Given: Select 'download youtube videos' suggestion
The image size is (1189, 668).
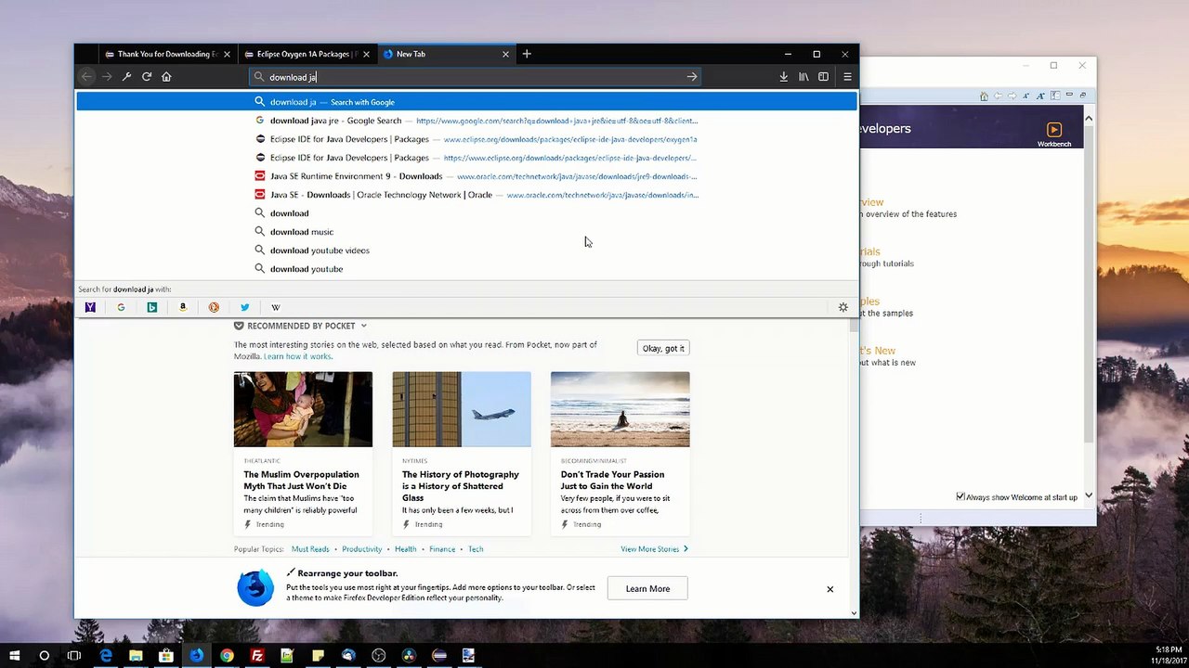Looking at the screenshot, I should [466, 250].
